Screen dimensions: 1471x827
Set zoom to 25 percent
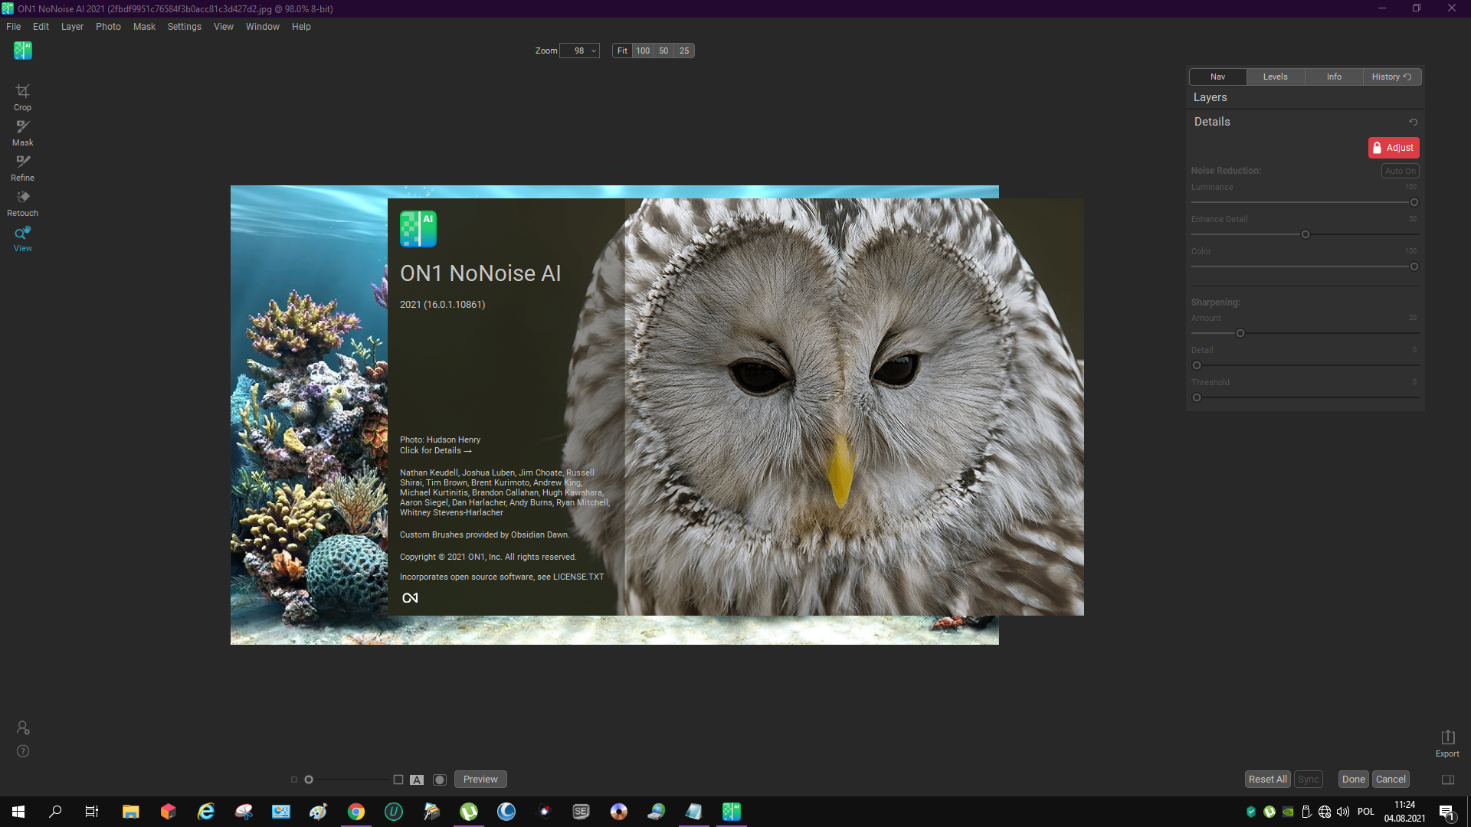click(684, 51)
